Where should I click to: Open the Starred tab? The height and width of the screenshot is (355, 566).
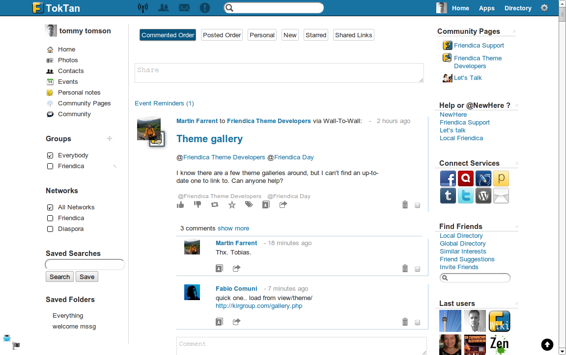pos(316,35)
